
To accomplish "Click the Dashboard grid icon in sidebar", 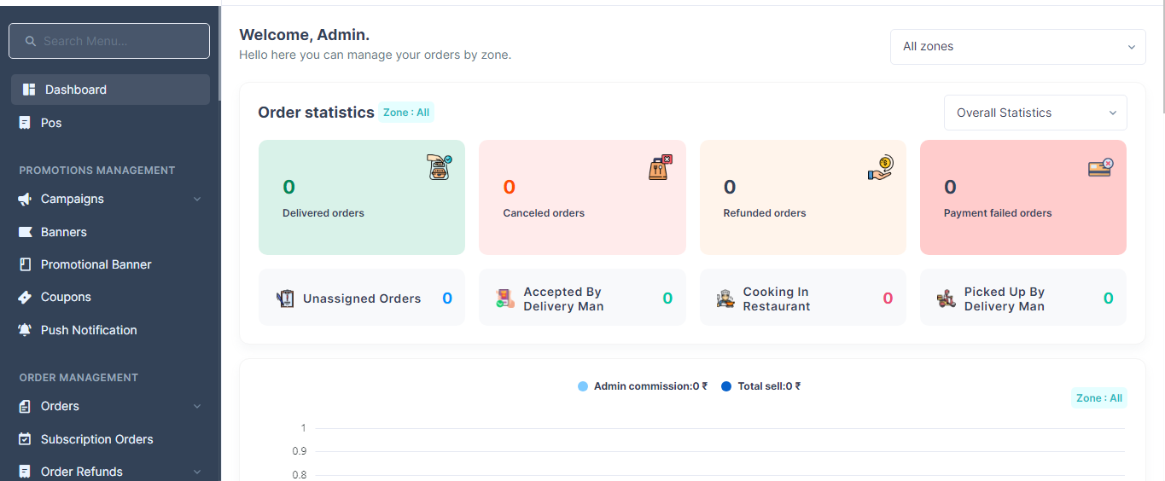I will click(x=29, y=90).
